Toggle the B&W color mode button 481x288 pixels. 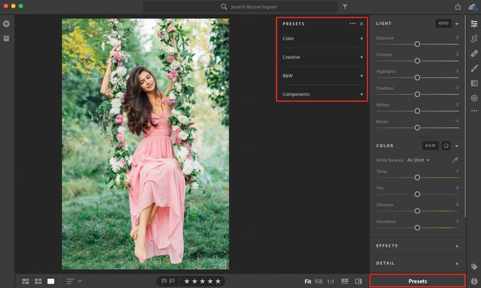click(x=430, y=145)
